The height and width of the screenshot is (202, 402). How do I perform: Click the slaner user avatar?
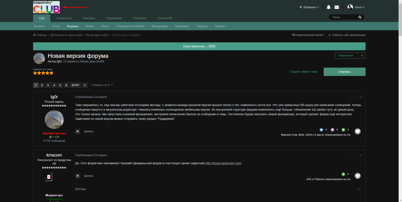[x=350, y=7]
